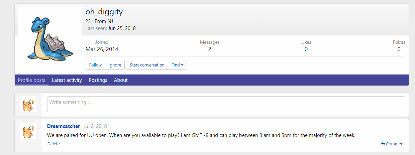Click the avatar beside Dreamcatcher's post

[x=28, y=130]
